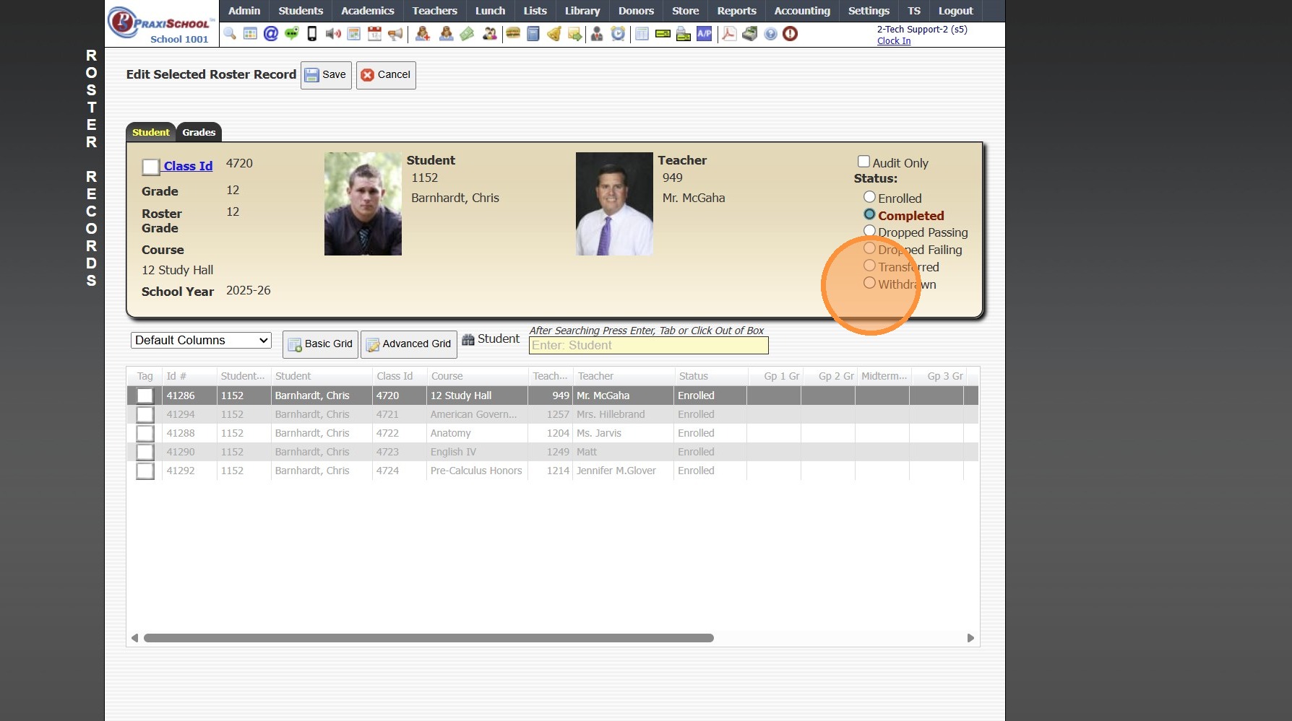This screenshot has height=721, width=1292.
Task: Click the magnifying glass search icon
Action: [x=230, y=34]
